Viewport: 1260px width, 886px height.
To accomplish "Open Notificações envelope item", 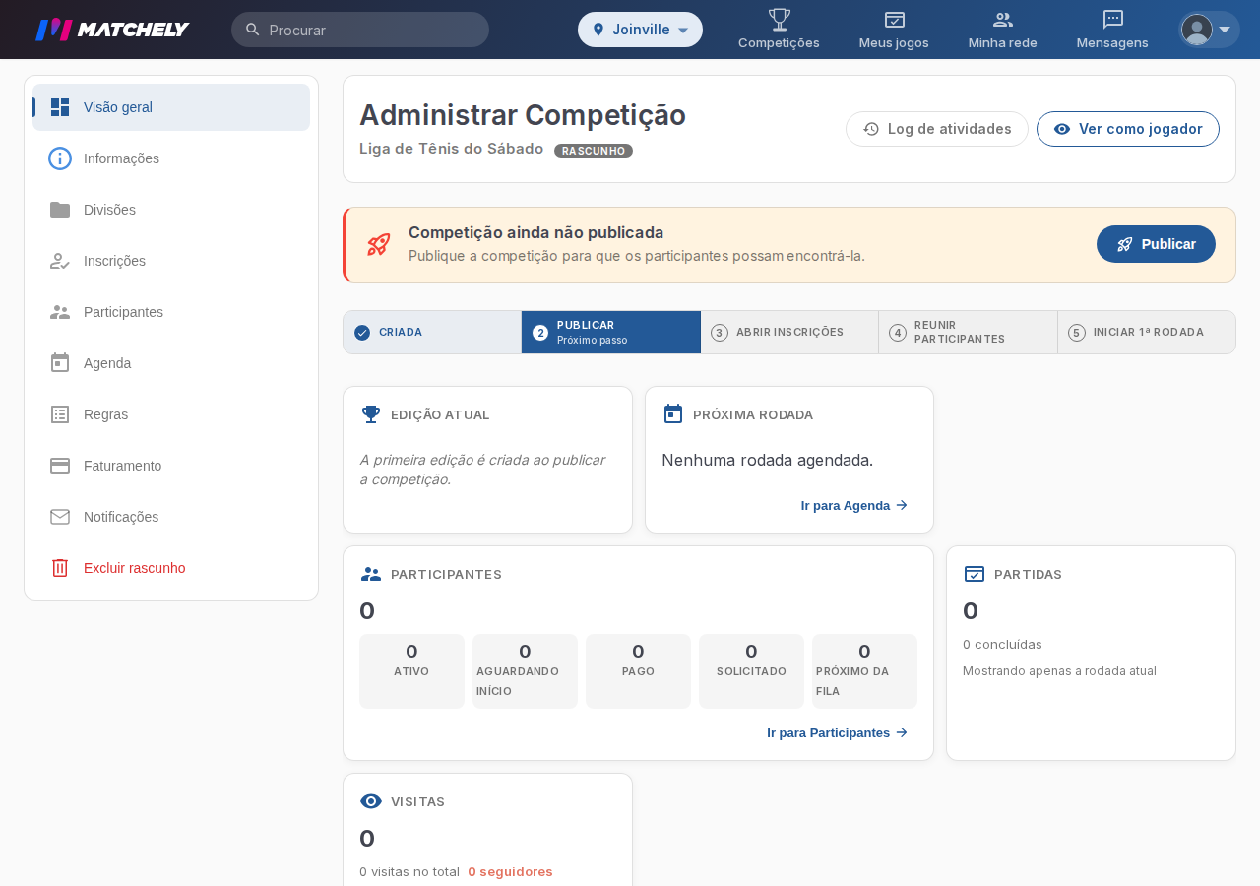I will (x=171, y=517).
